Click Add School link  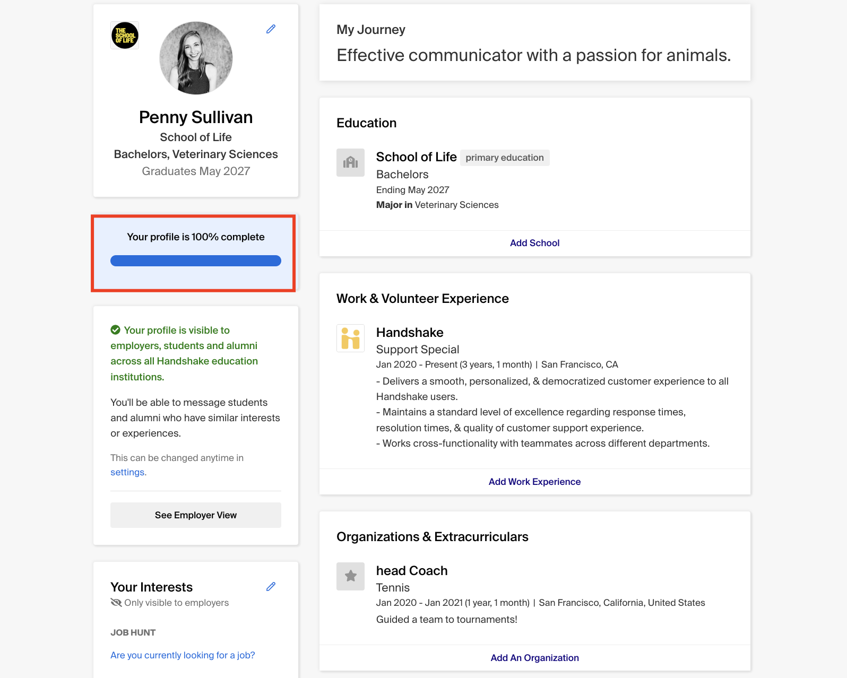click(534, 243)
